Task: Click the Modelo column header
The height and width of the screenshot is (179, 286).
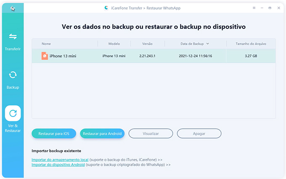Action: (x=114, y=44)
